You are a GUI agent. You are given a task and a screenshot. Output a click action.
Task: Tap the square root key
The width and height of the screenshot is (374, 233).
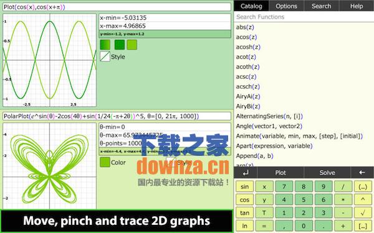363,212
